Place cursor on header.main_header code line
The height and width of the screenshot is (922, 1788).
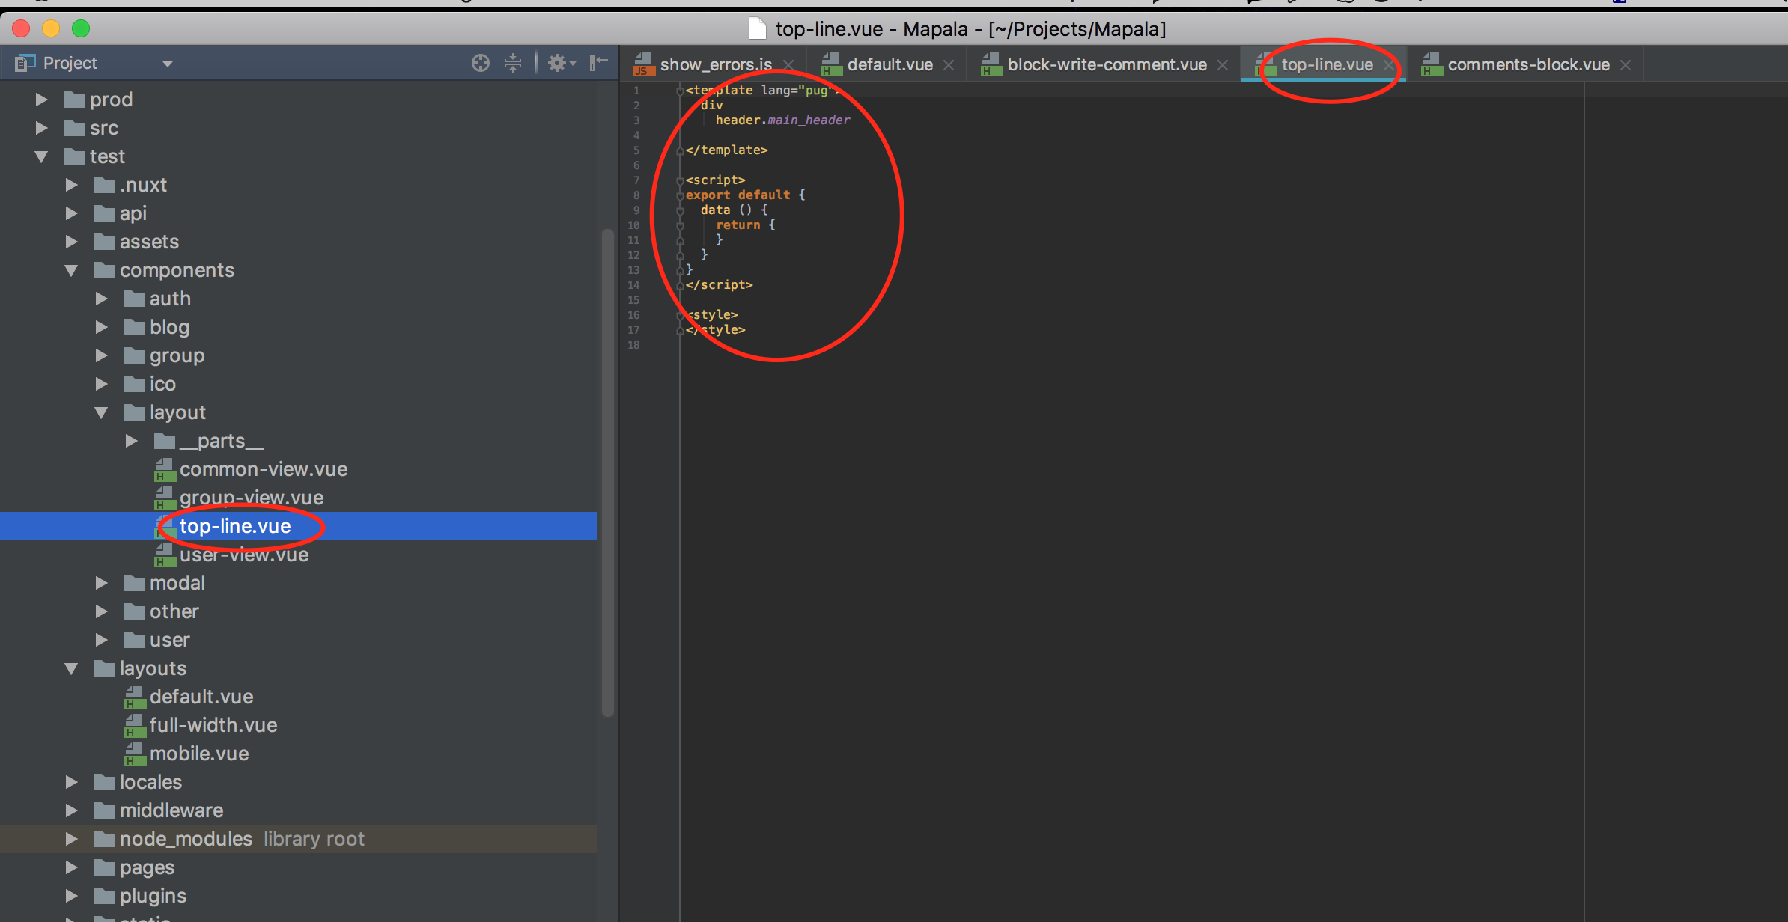point(782,120)
